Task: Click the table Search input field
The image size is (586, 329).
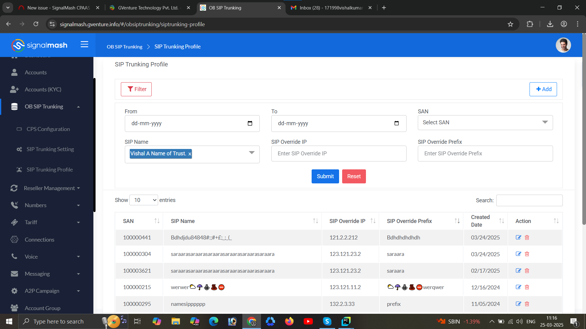Action: point(529,200)
